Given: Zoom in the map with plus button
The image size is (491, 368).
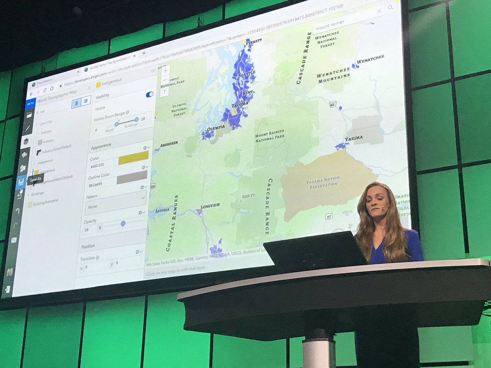Looking at the screenshot, I should 166,70.
